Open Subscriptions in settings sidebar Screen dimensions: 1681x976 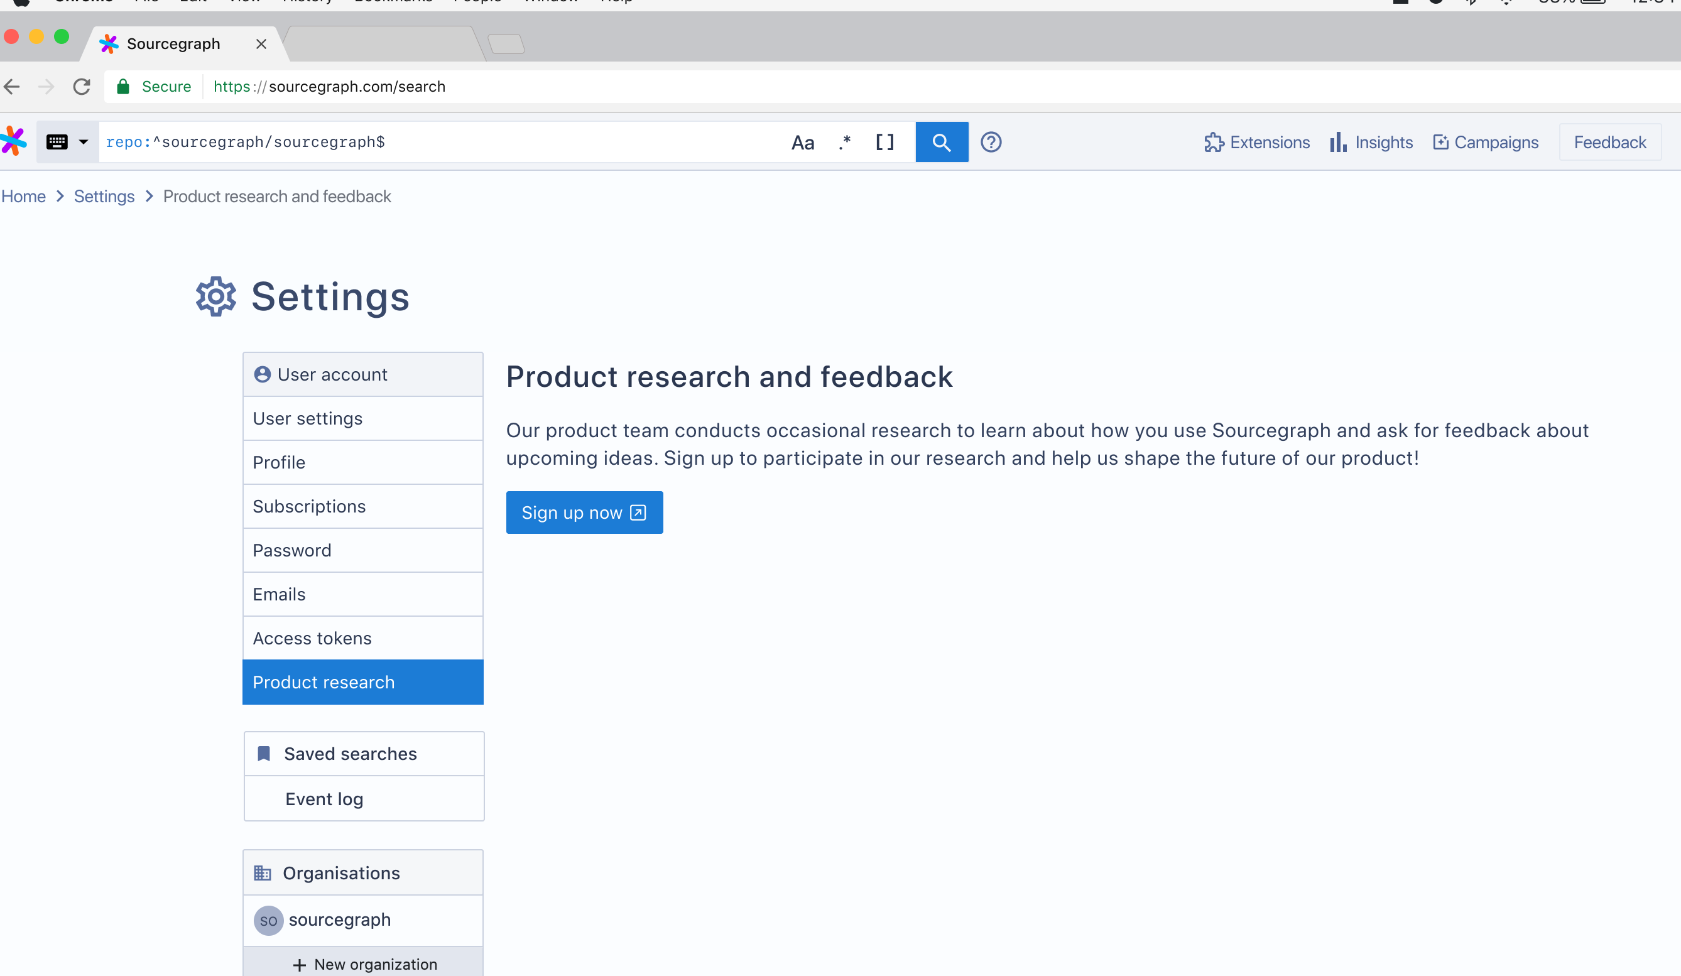coord(310,506)
